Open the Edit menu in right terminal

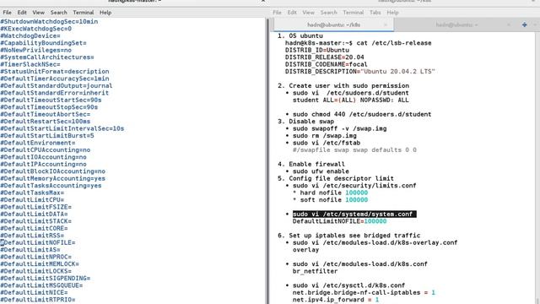point(292,13)
